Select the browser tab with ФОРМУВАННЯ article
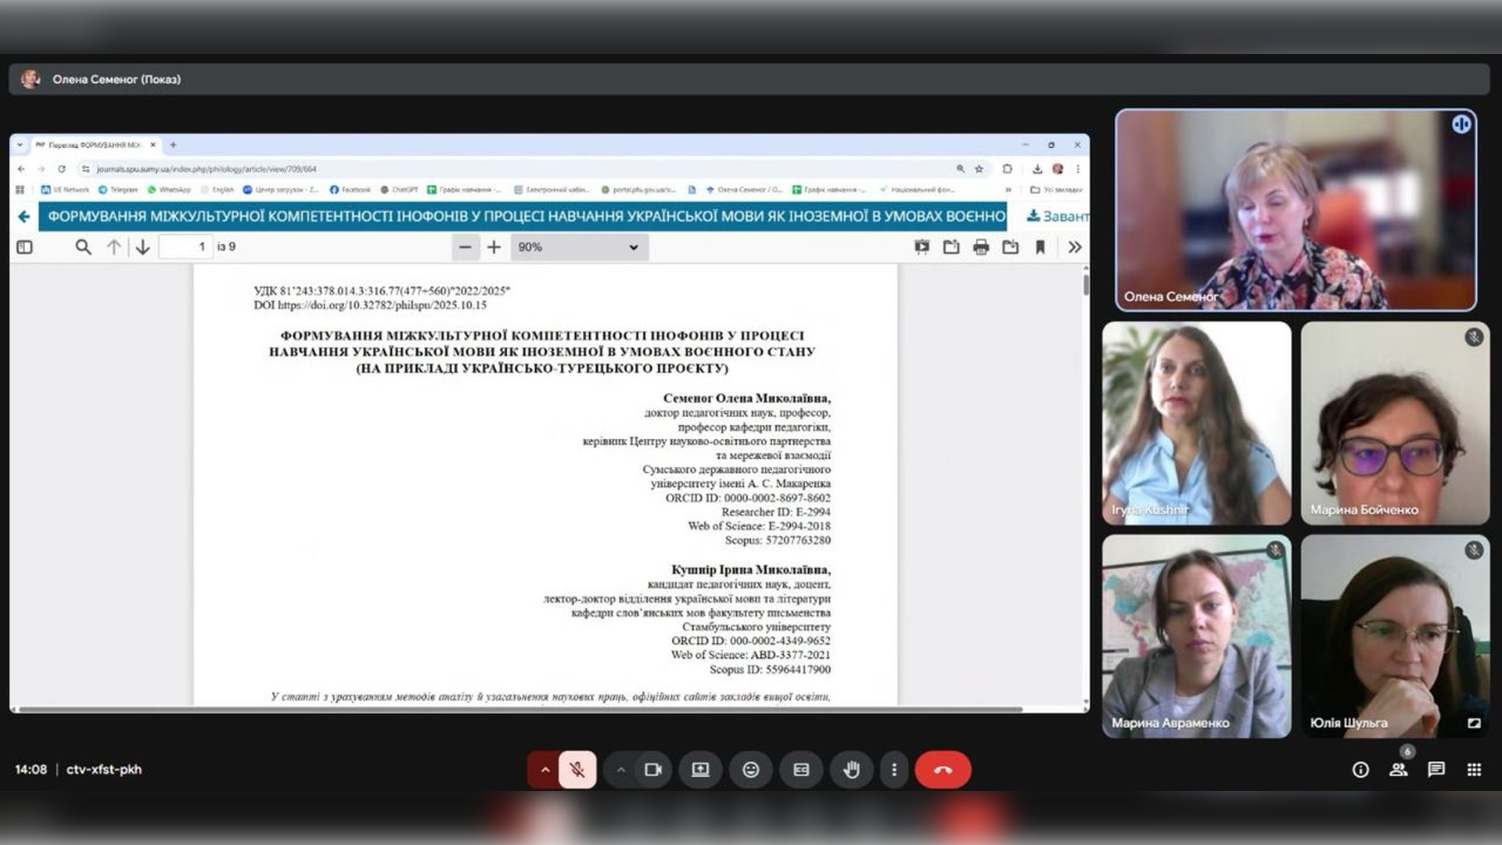1502x845 pixels. (92, 145)
